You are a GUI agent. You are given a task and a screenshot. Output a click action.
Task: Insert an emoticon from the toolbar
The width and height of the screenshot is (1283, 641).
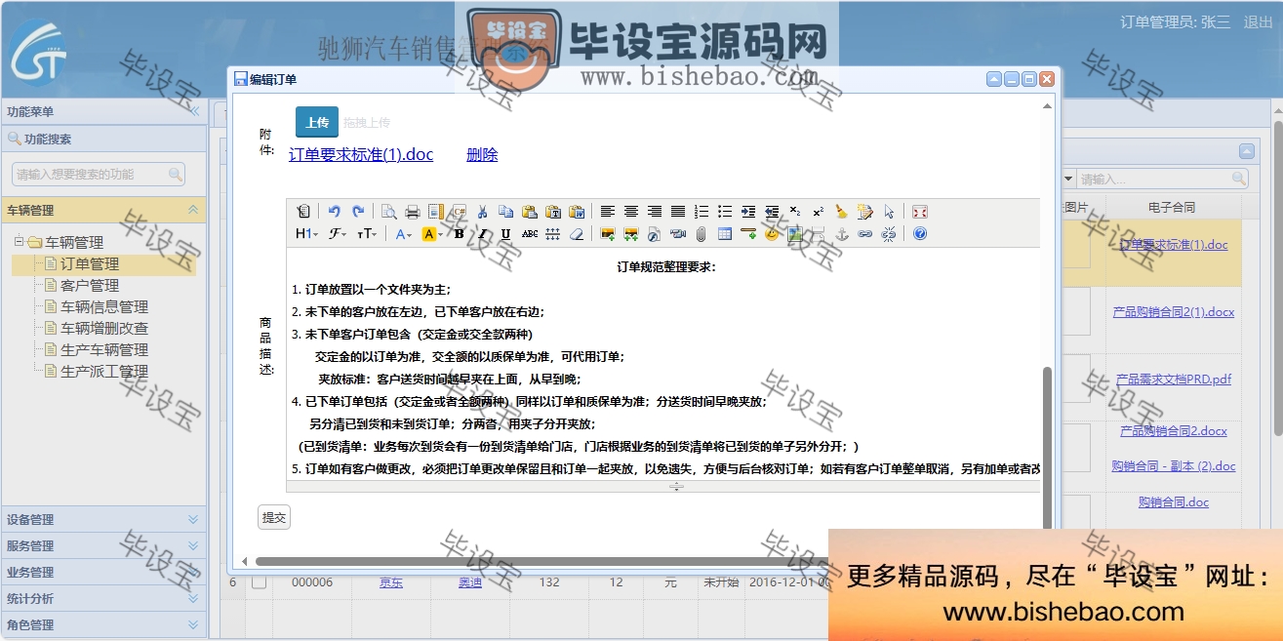tap(772, 234)
